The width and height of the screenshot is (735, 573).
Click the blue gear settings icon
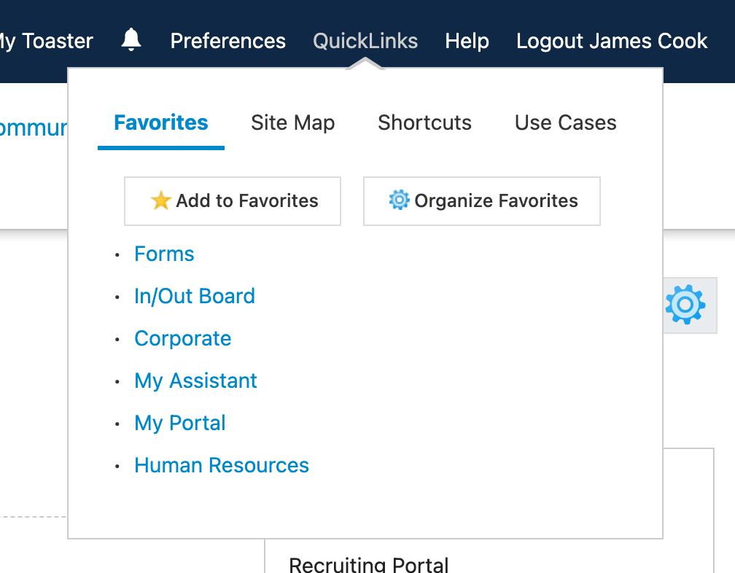tap(685, 305)
